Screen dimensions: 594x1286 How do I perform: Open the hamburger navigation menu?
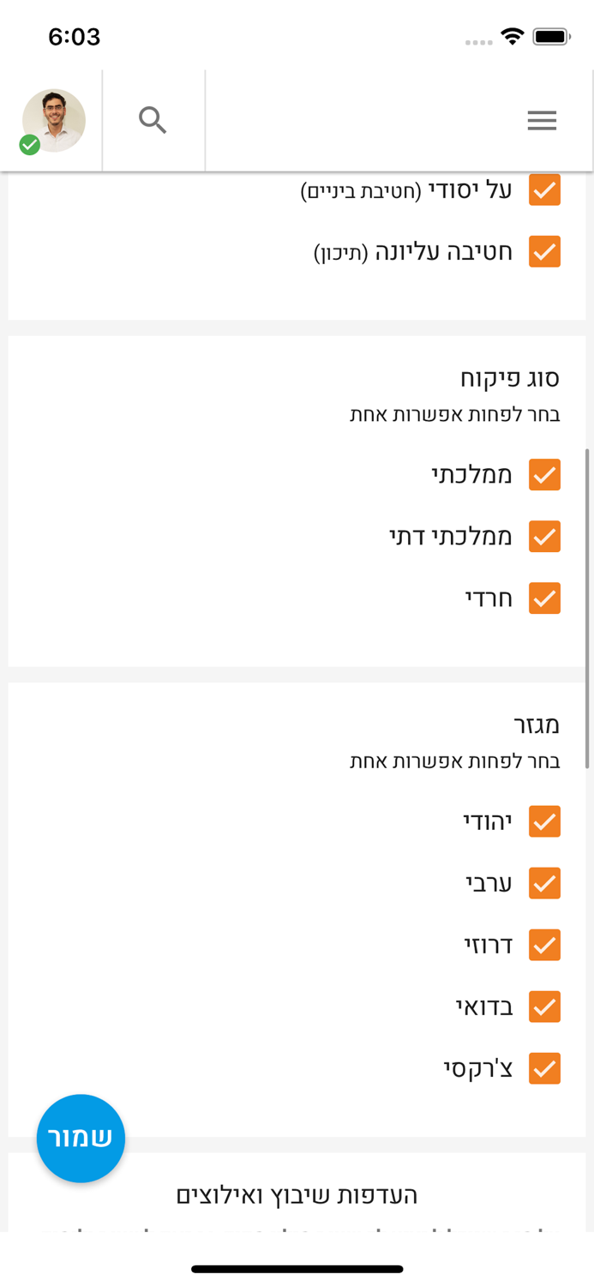(x=542, y=120)
